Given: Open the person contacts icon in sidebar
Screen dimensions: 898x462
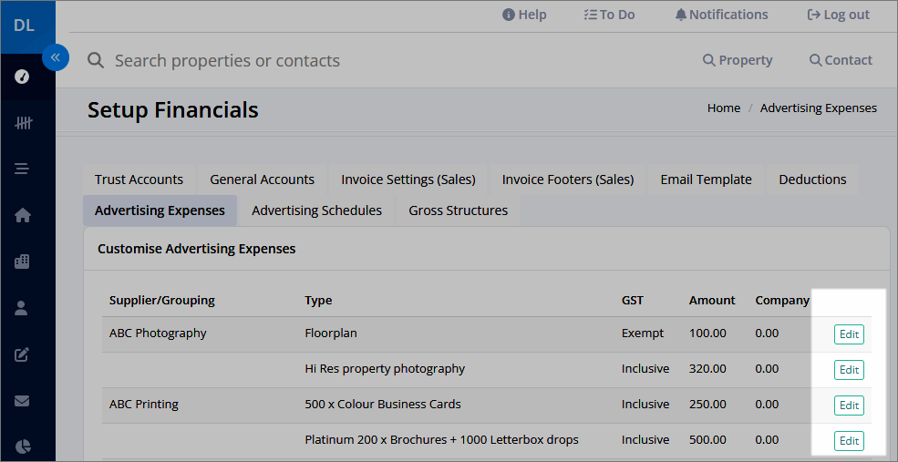Looking at the screenshot, I should (x=21, y=308).
